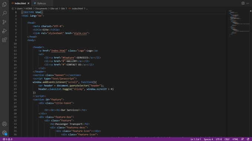
Task: Click Index.html in the breadcrumb
Action: pos(77,8)
